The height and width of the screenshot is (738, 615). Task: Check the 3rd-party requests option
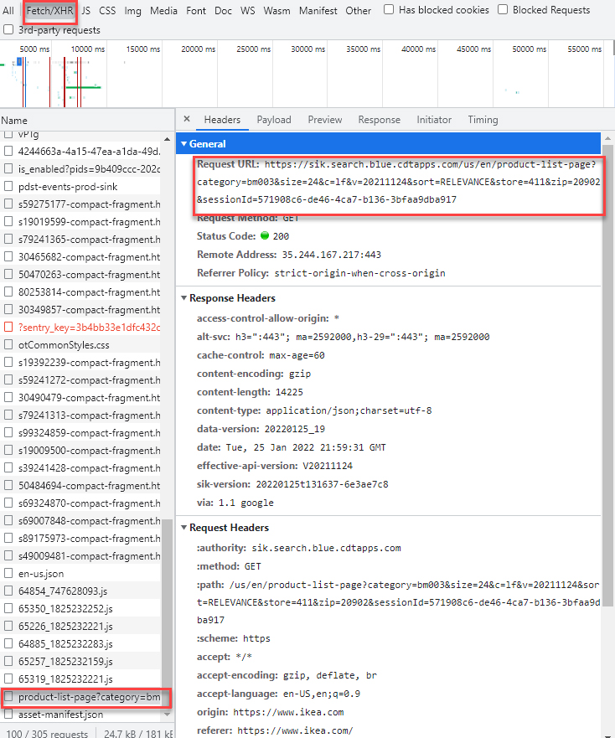8,30
